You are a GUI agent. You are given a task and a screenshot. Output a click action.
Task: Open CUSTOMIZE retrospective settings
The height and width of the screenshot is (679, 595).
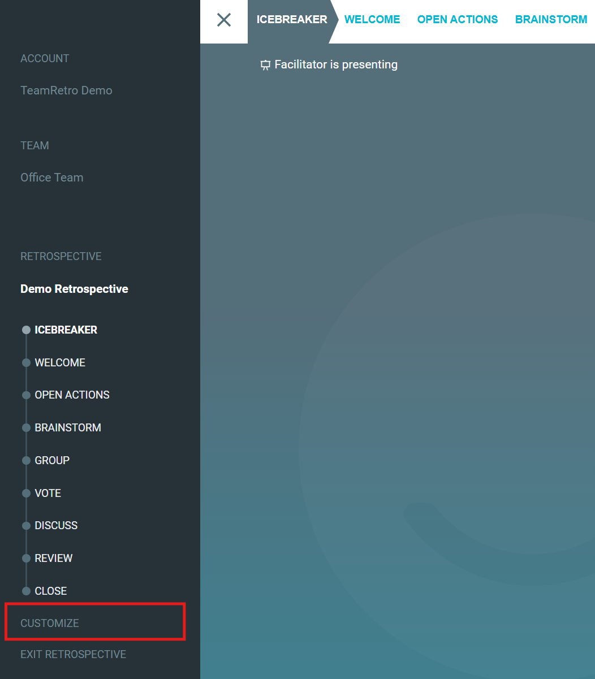point(50,623)
